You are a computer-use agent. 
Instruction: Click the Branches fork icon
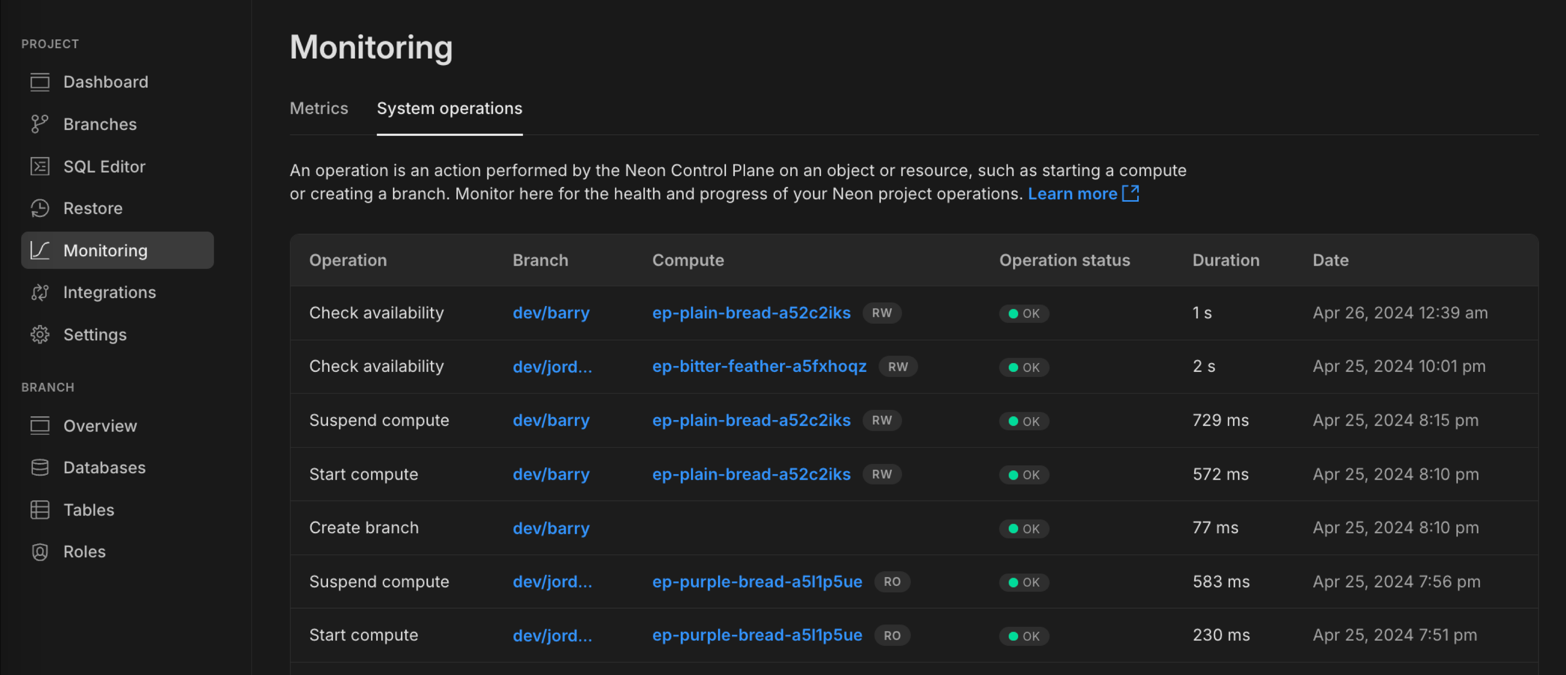click(40, 124)
